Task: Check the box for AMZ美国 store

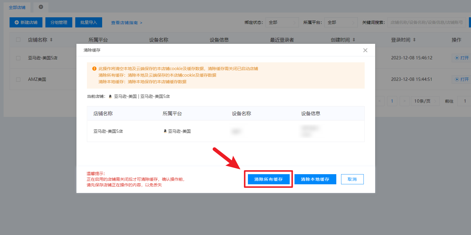Action: (18, 80)
